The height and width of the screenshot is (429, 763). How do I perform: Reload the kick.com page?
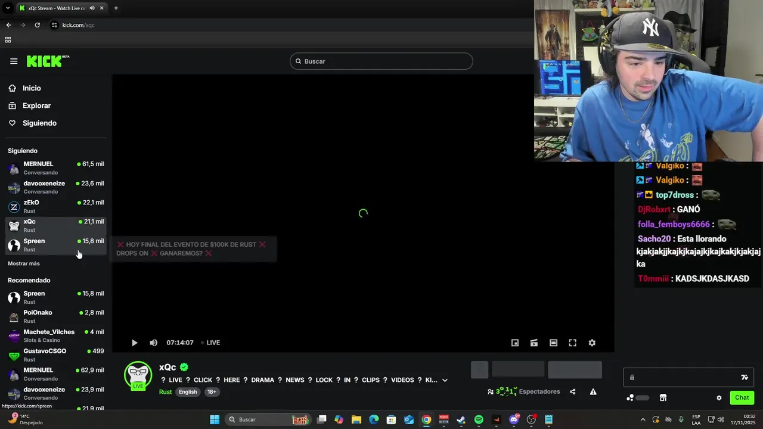(x=37, y=25)
